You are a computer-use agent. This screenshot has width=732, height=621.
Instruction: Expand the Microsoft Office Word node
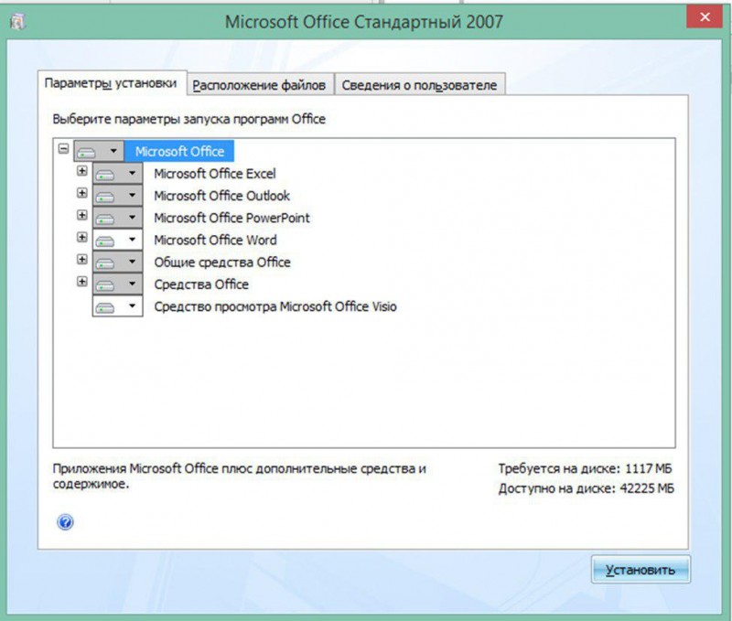click(82, 238)
